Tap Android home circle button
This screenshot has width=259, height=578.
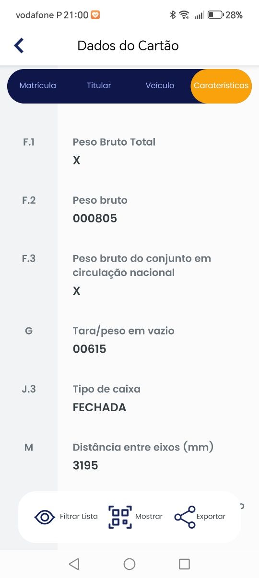(129, 564)
